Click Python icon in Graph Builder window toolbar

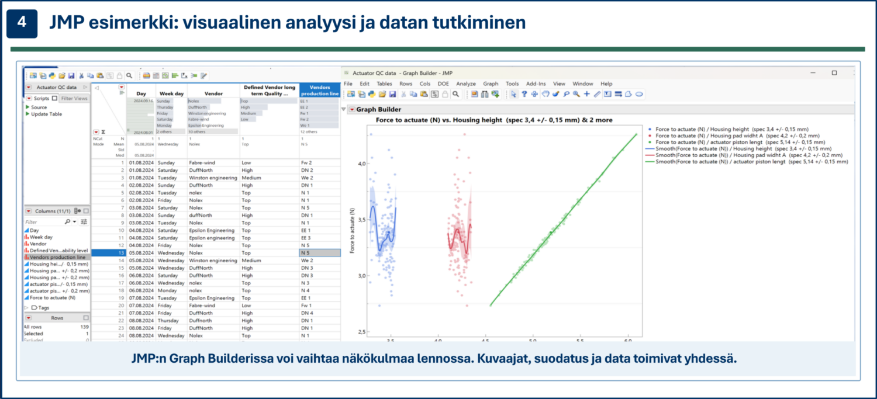coord(372,93)
